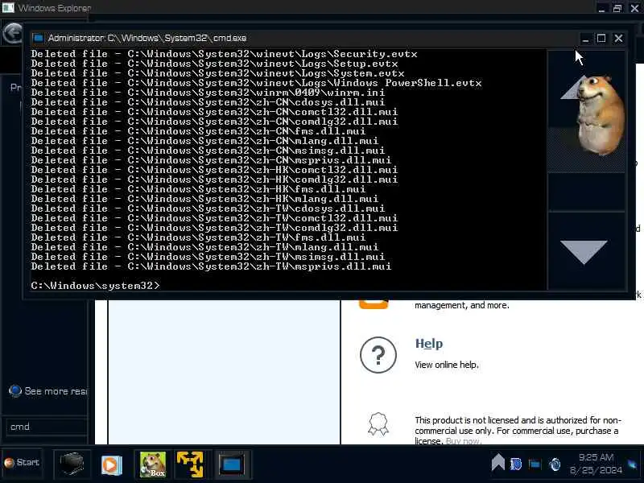The width and height of the screenshot is (644, 483).
Task: Click the network monitor tray icon
Action: click(535, 464)
